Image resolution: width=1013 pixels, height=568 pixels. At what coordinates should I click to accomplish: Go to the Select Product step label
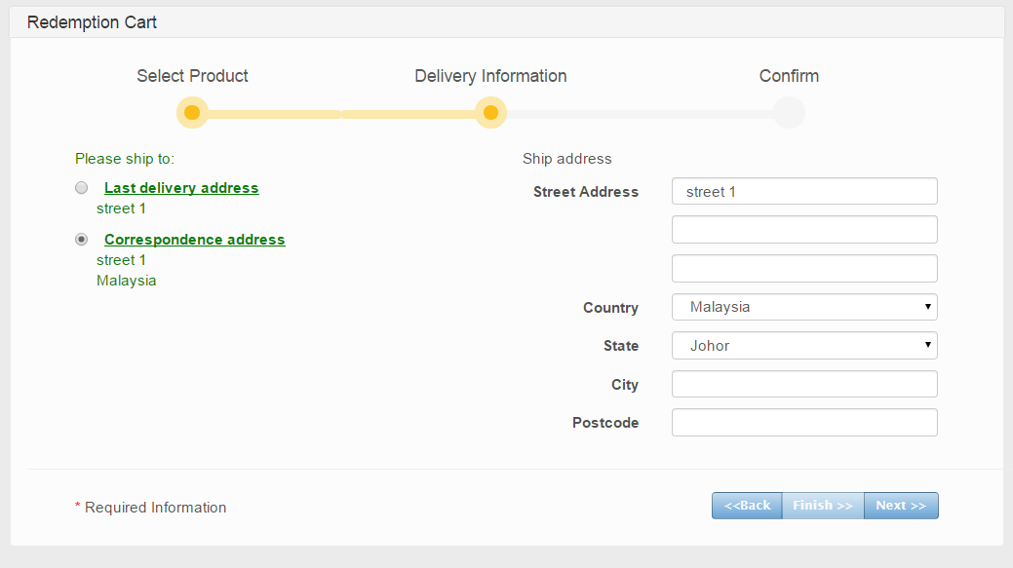192,76
